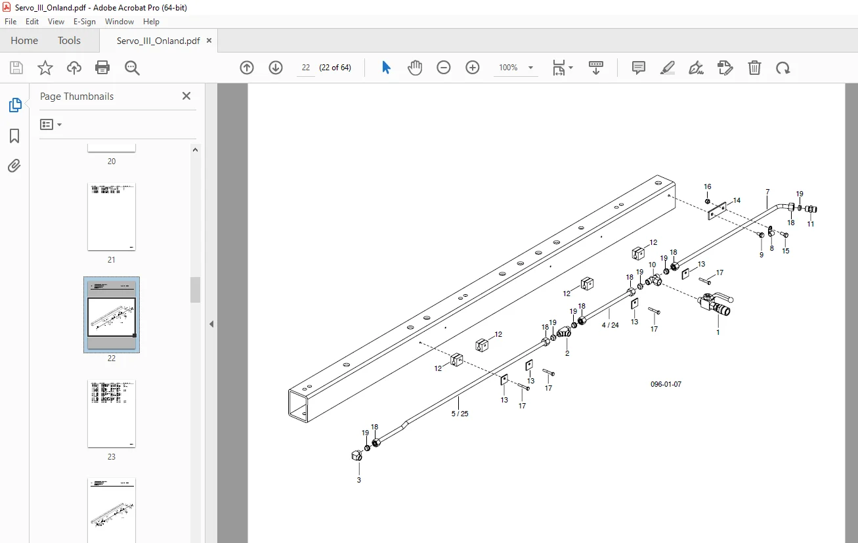The image size is (858, 543).
Task: Click the Page Thumbnails panel title
Action: tap(77, 97)
